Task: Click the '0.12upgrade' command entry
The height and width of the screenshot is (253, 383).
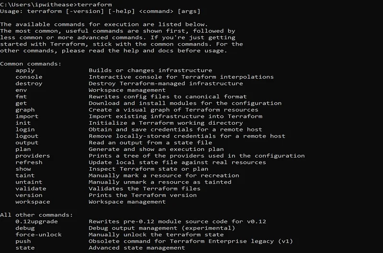Action: tap(36, 221)
